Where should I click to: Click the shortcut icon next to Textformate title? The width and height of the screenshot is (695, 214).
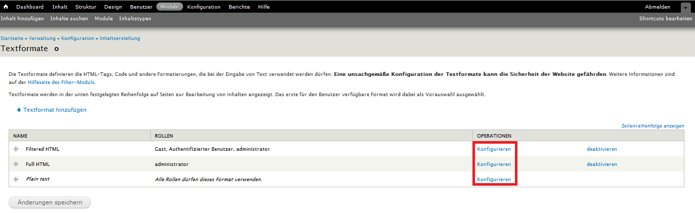coord(57,49)
